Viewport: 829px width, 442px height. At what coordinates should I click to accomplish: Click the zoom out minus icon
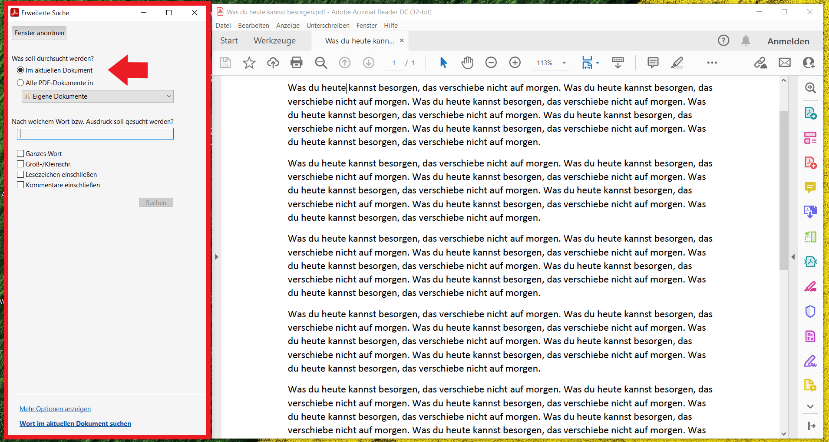[491, 63]
